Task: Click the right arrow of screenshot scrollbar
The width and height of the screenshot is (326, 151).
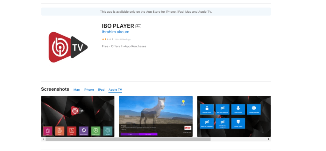Action: click(269, 139)
